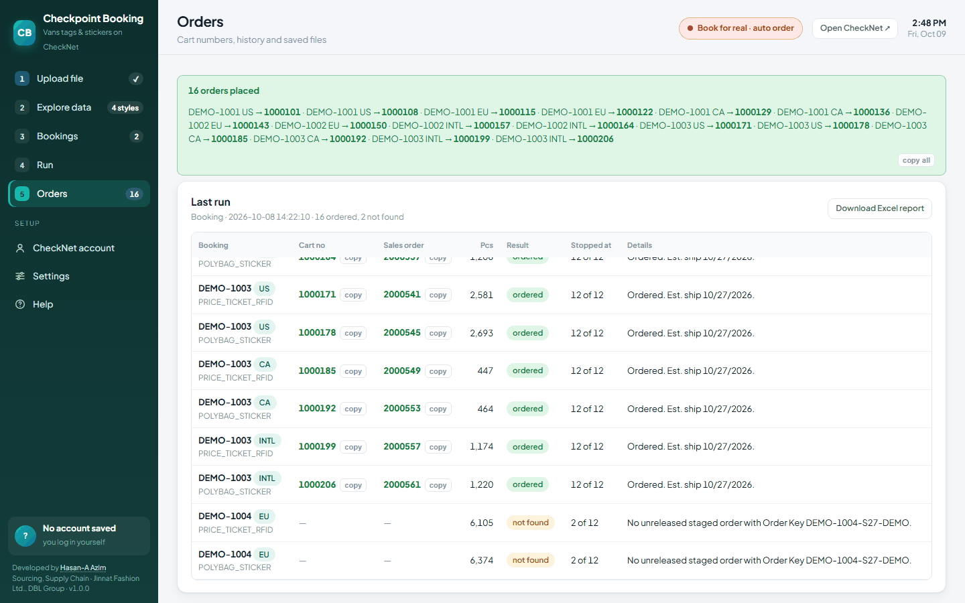
Task: Click Open CheckNet external link button
Action: (854, 28)
